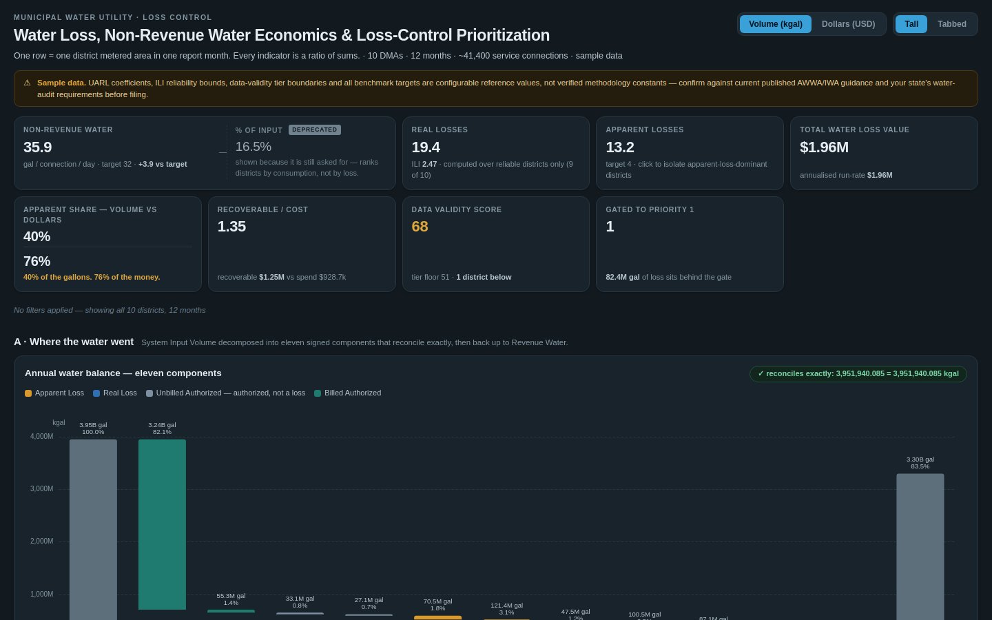Image resolution: width=992 pixels, height=620 pixels.
Task: Click the 'A · Where the water went' heading
Action: [x=74, y=342]
